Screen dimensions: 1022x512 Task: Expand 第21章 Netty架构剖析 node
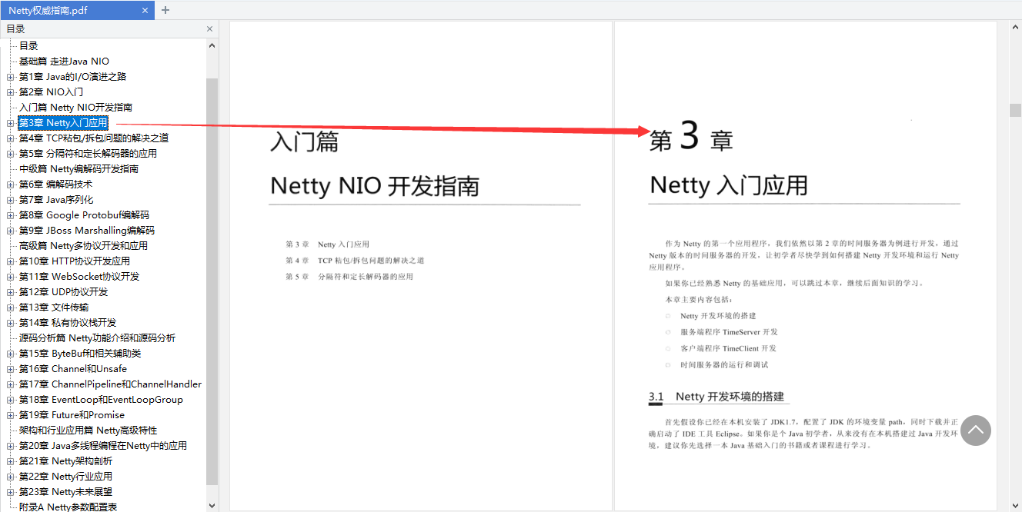pyautogui.click(x=10, y=461)
